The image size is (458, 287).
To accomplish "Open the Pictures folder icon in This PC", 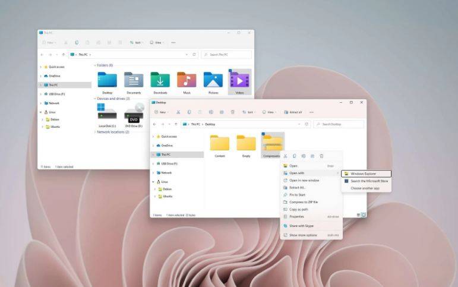I will (x=213, y=80).
